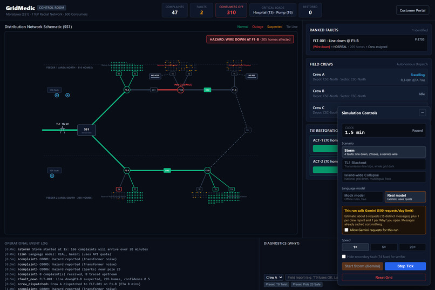Click transformer T3 near MG-HOSP

coord(172,74)
